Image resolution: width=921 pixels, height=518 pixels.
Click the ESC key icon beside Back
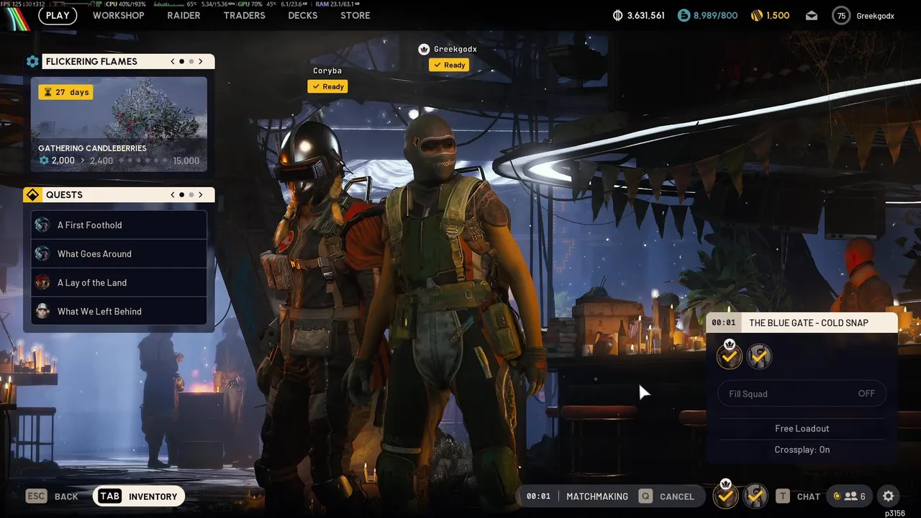(37, 496)
